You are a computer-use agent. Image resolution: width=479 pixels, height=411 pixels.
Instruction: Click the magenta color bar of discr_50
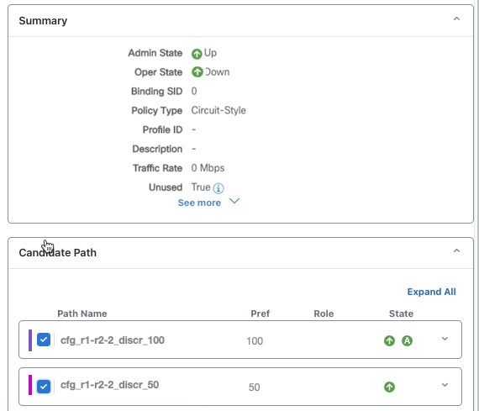point(30,385)
